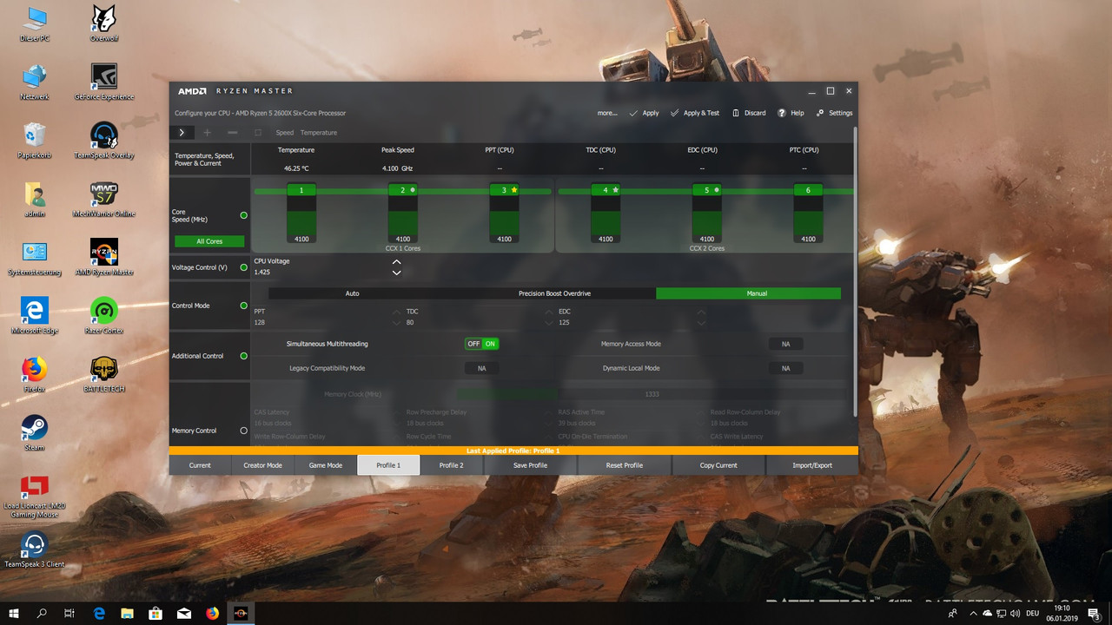This screenshot has width=1112, height=625.
Task: Open Overwolf desktop icon
Action: [x=104, y=23]
